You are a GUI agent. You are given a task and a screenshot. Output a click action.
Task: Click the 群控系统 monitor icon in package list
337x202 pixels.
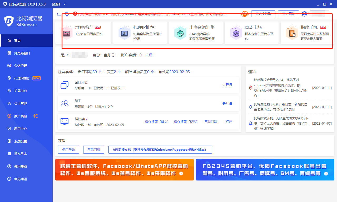(x=65, y=121)
